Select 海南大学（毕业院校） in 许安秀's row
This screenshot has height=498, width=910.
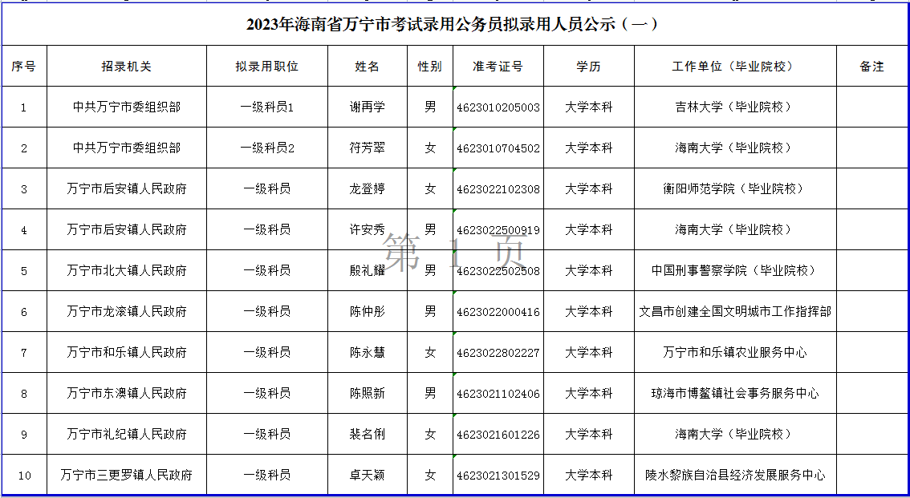[x=735, y=229]
